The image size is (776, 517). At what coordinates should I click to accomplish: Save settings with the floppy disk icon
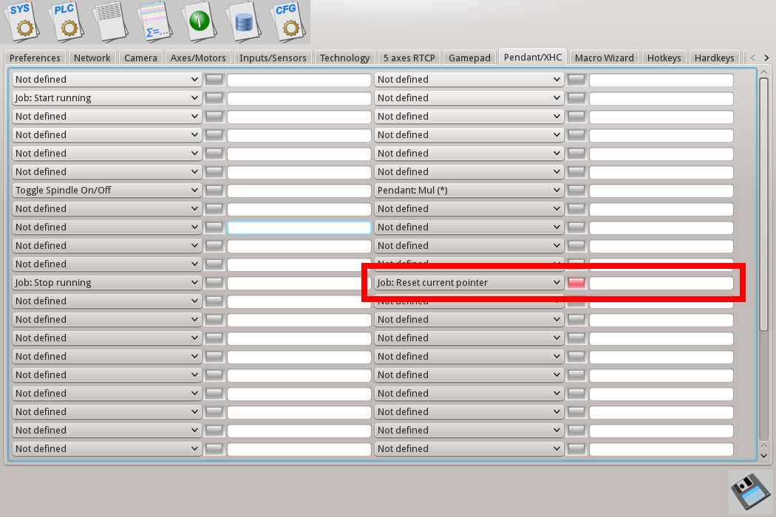[x=751, y=491]
